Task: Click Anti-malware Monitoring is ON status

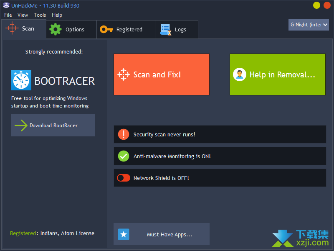Action: (220, 156)
